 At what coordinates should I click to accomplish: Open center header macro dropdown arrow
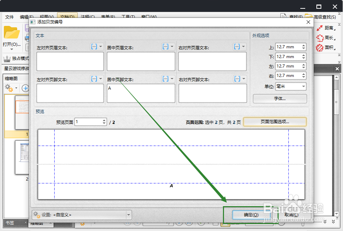coord(172,47)
